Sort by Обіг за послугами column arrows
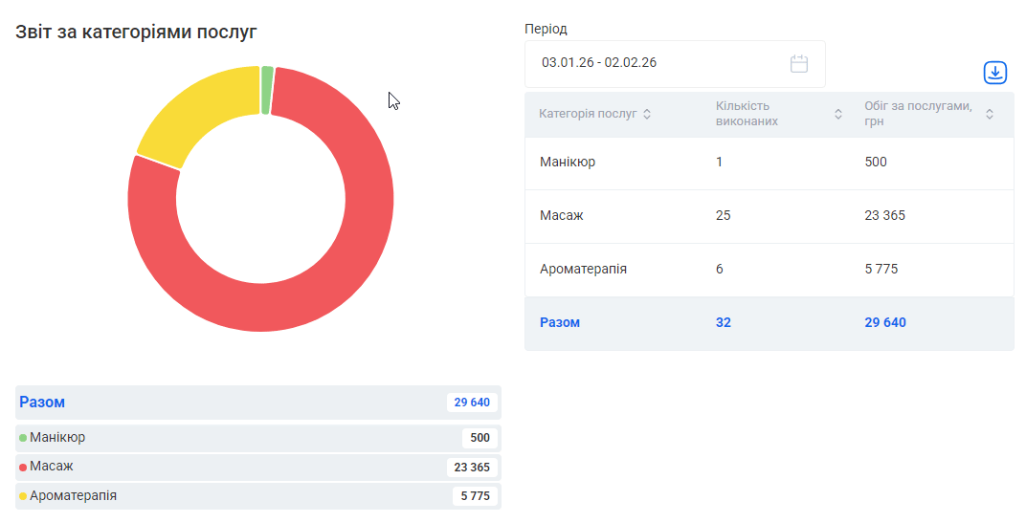Viewport: 1026px width, 523px height. tap(990, 115)
